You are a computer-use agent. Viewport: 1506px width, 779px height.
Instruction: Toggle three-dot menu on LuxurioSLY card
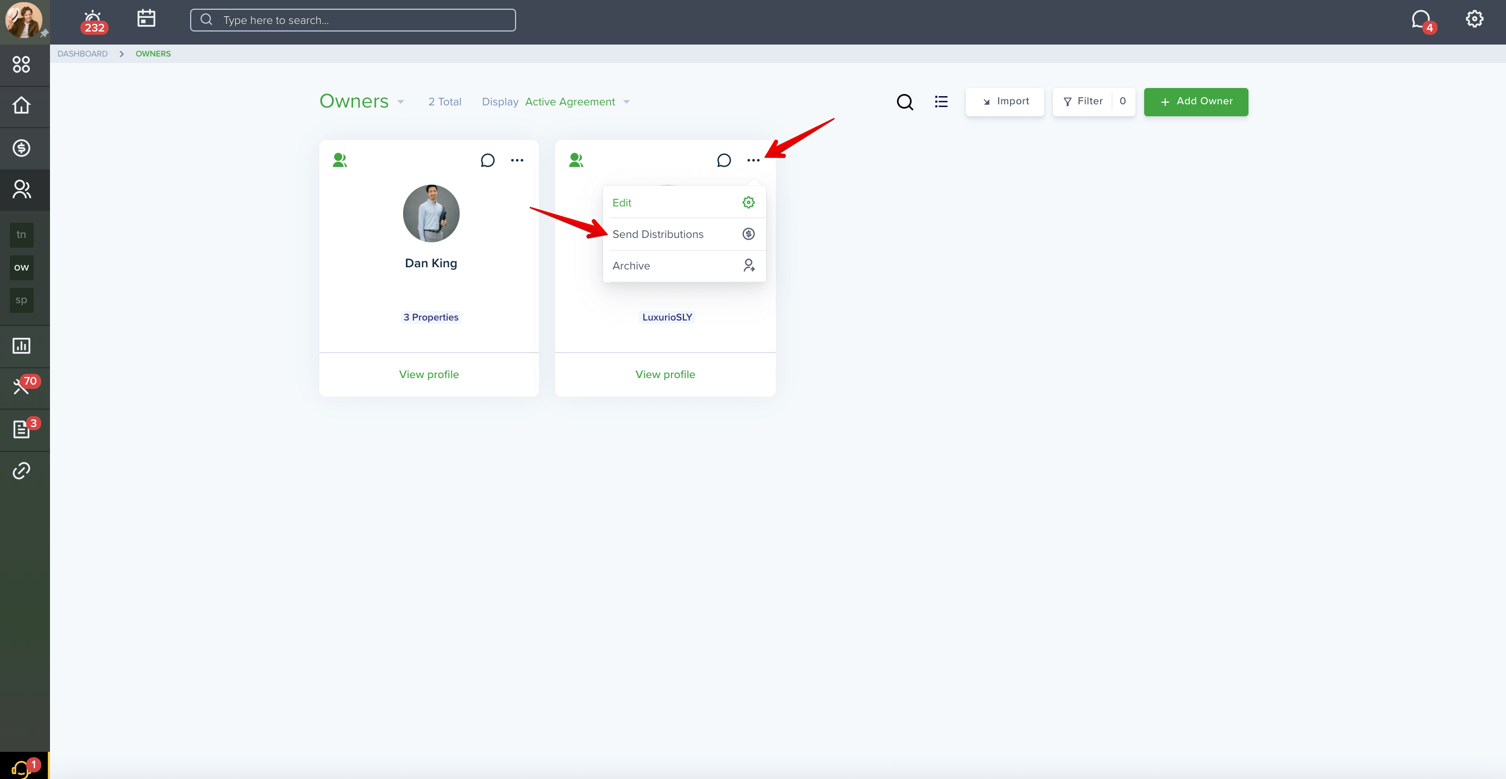(753, 160)
